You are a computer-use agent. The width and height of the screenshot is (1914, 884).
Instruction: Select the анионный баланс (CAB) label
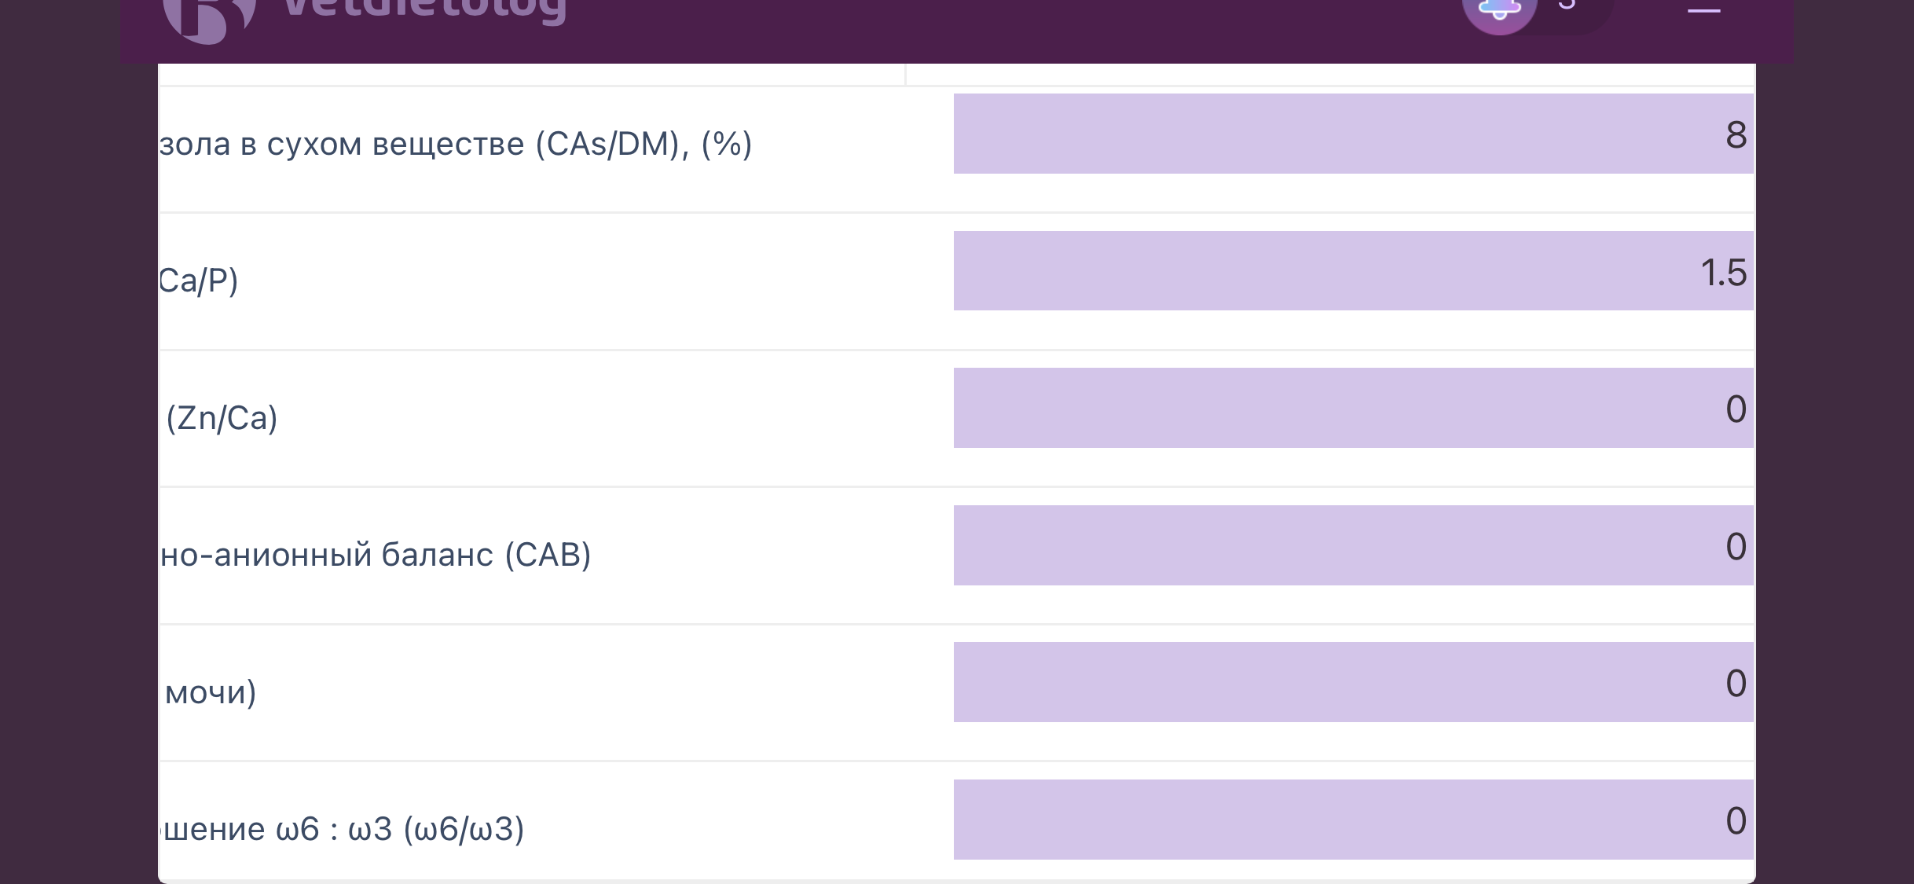(x=376, y=555)
